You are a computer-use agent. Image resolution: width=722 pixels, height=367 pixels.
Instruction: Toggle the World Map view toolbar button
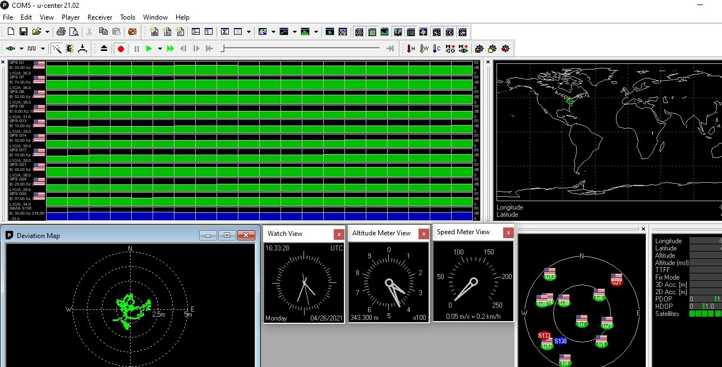(398, 32)
